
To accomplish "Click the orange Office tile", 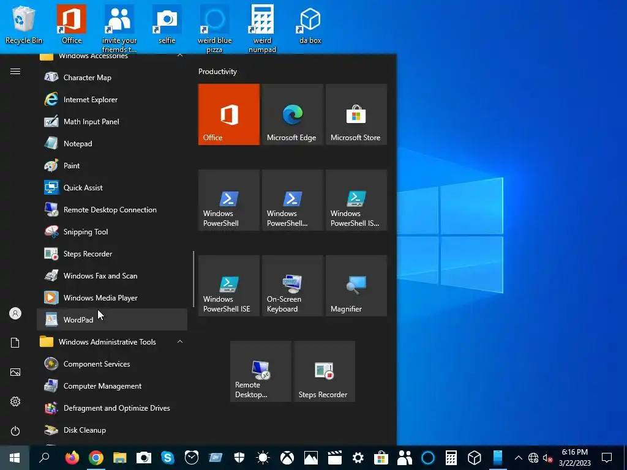I will [229, 114].
